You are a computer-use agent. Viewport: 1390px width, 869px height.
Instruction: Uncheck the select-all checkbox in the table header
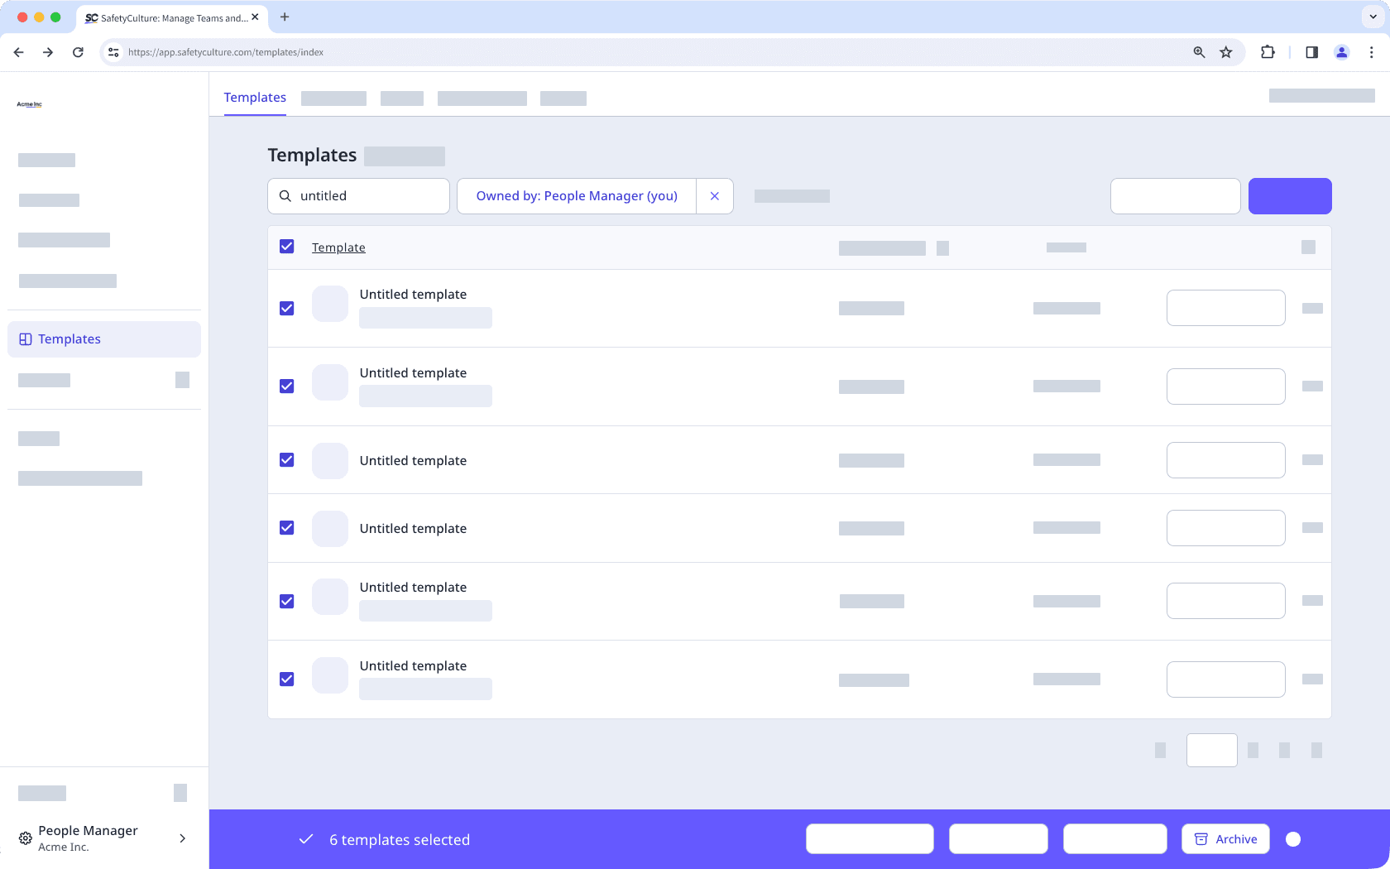click(x=286, y=247)
